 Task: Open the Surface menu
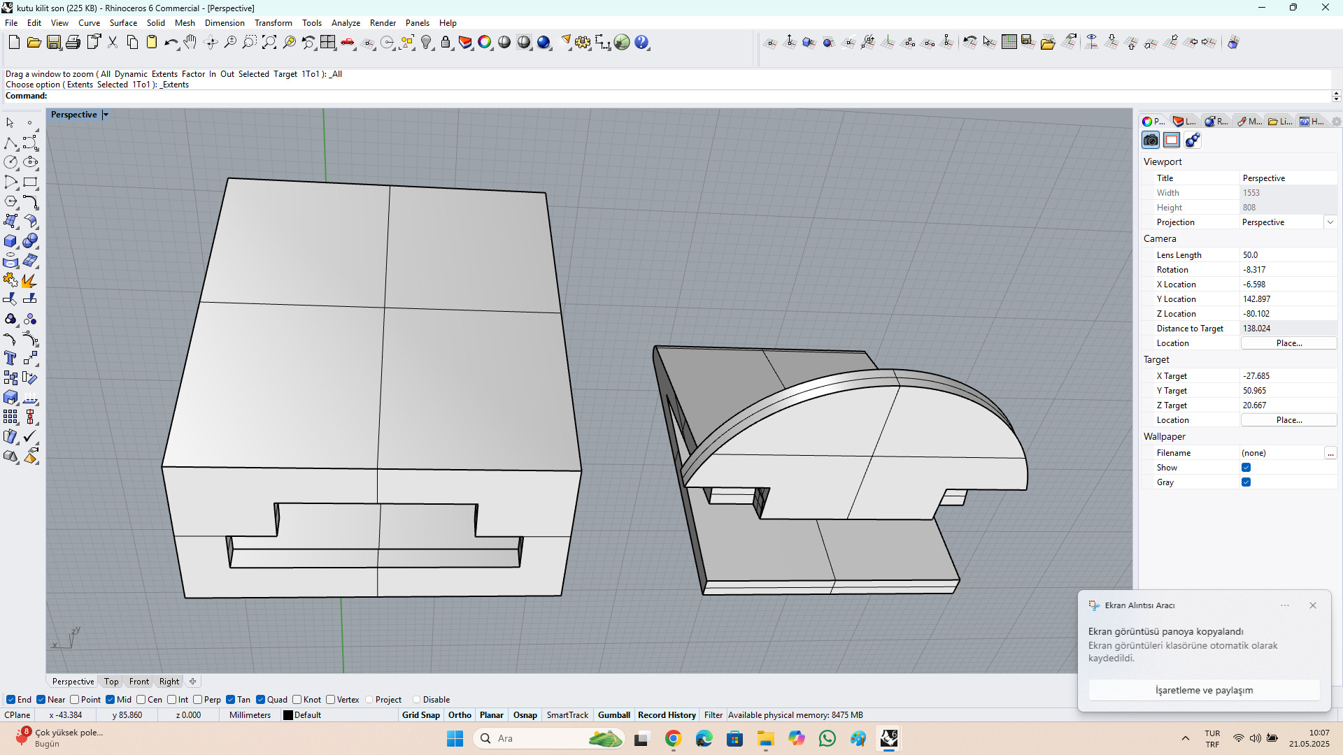[123, 23]
